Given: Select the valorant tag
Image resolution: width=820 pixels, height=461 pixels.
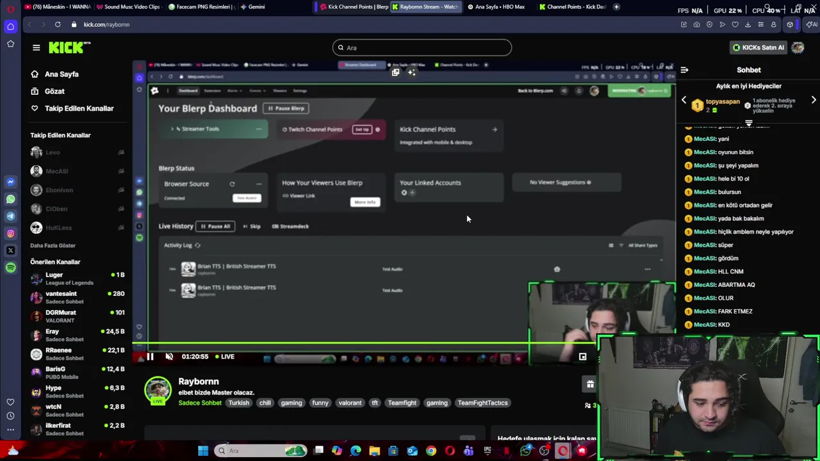Looking at the screenshot, I should pos(350,403).
